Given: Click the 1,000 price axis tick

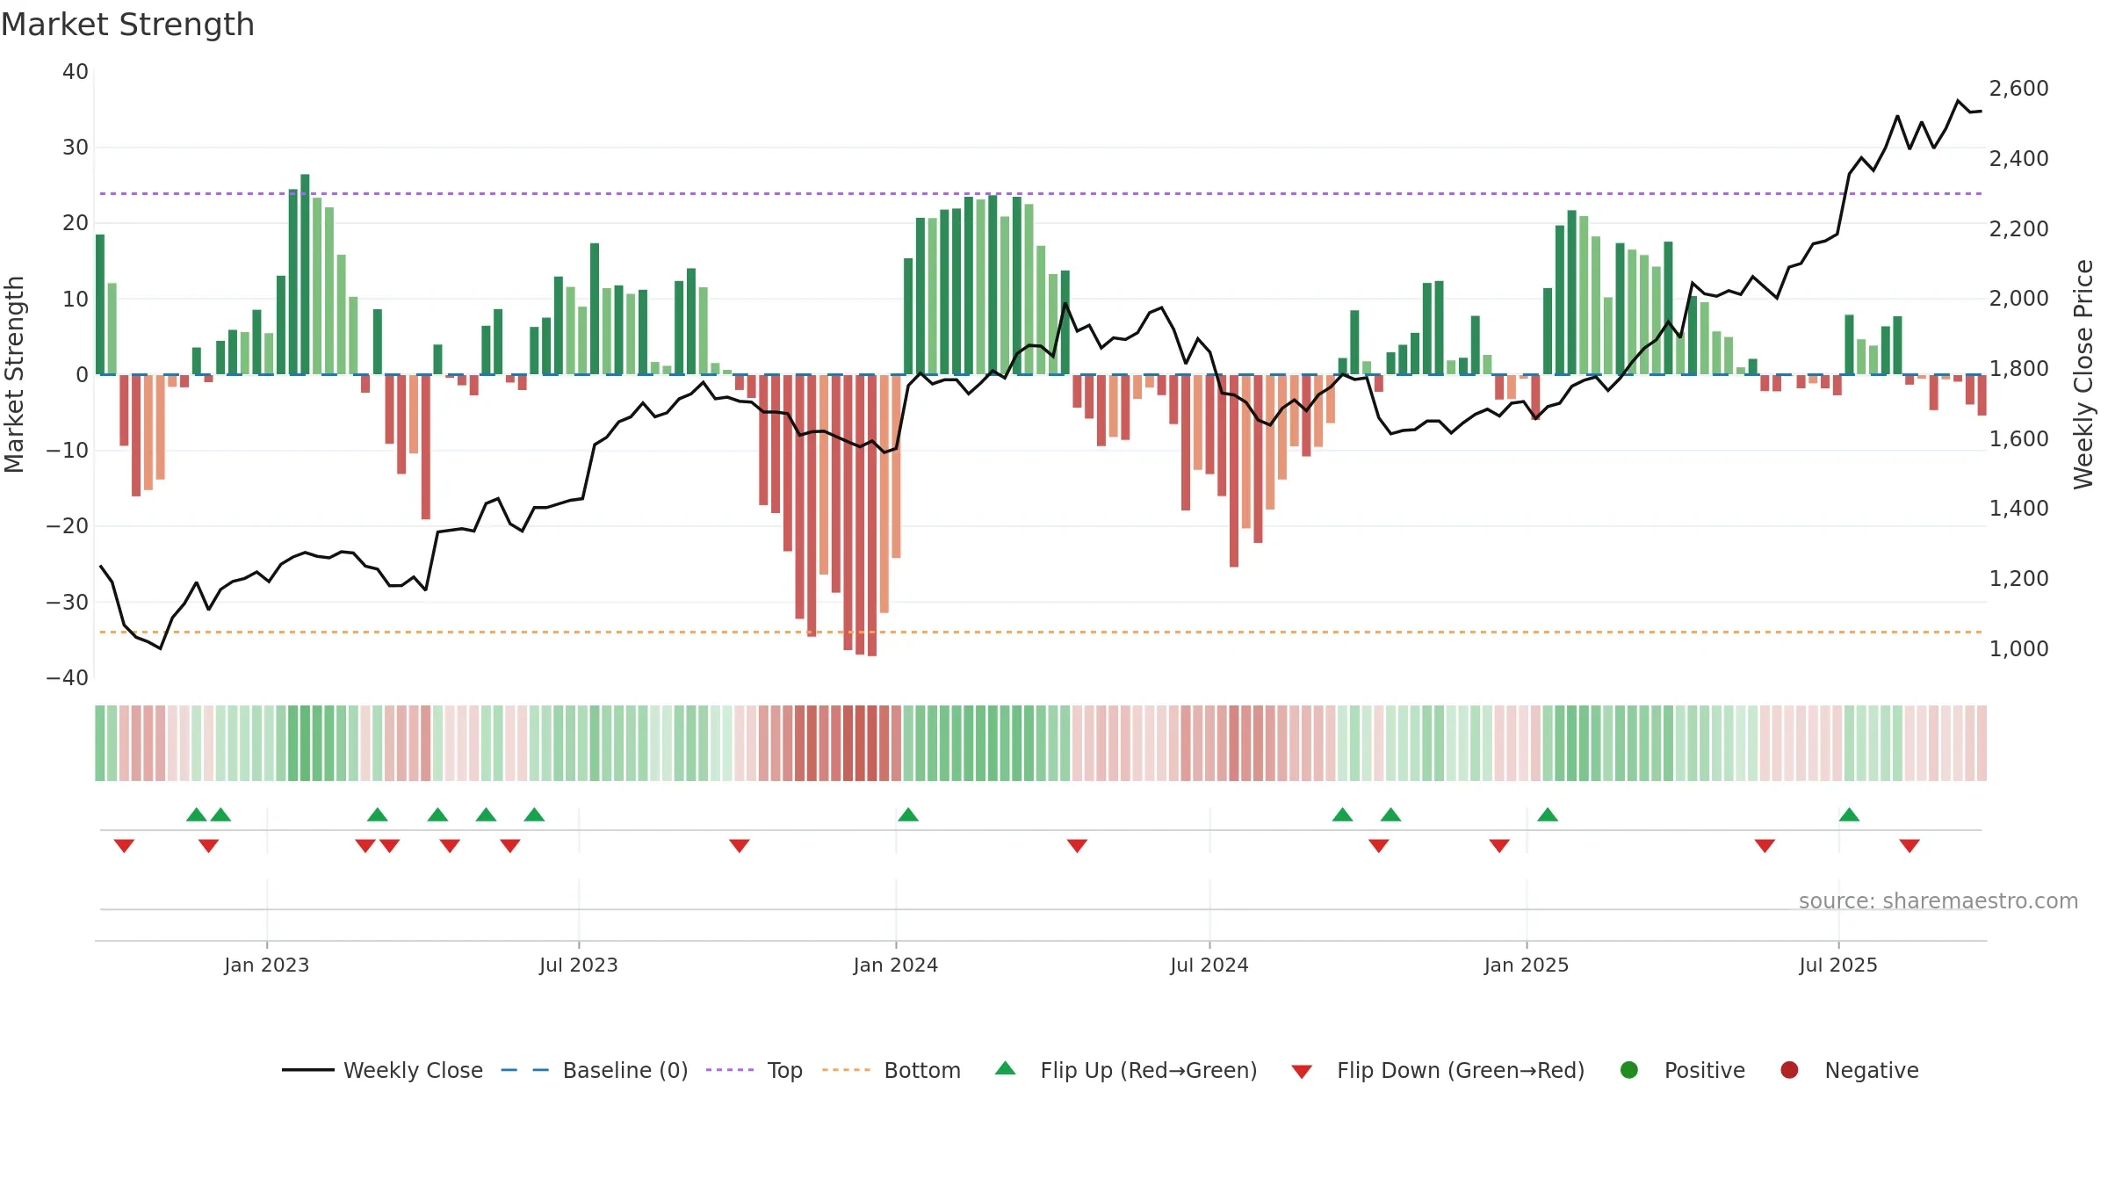Looking at the screenshot, I should 2019,649.
